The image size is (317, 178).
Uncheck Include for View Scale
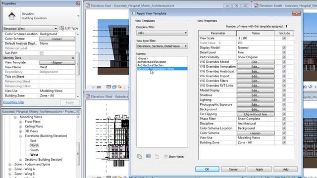pos(284,38)
